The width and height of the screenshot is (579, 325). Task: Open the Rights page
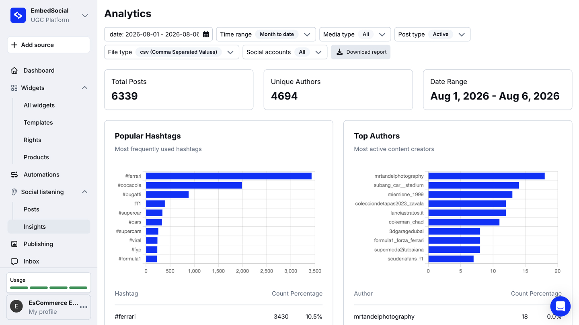[33, 140]
